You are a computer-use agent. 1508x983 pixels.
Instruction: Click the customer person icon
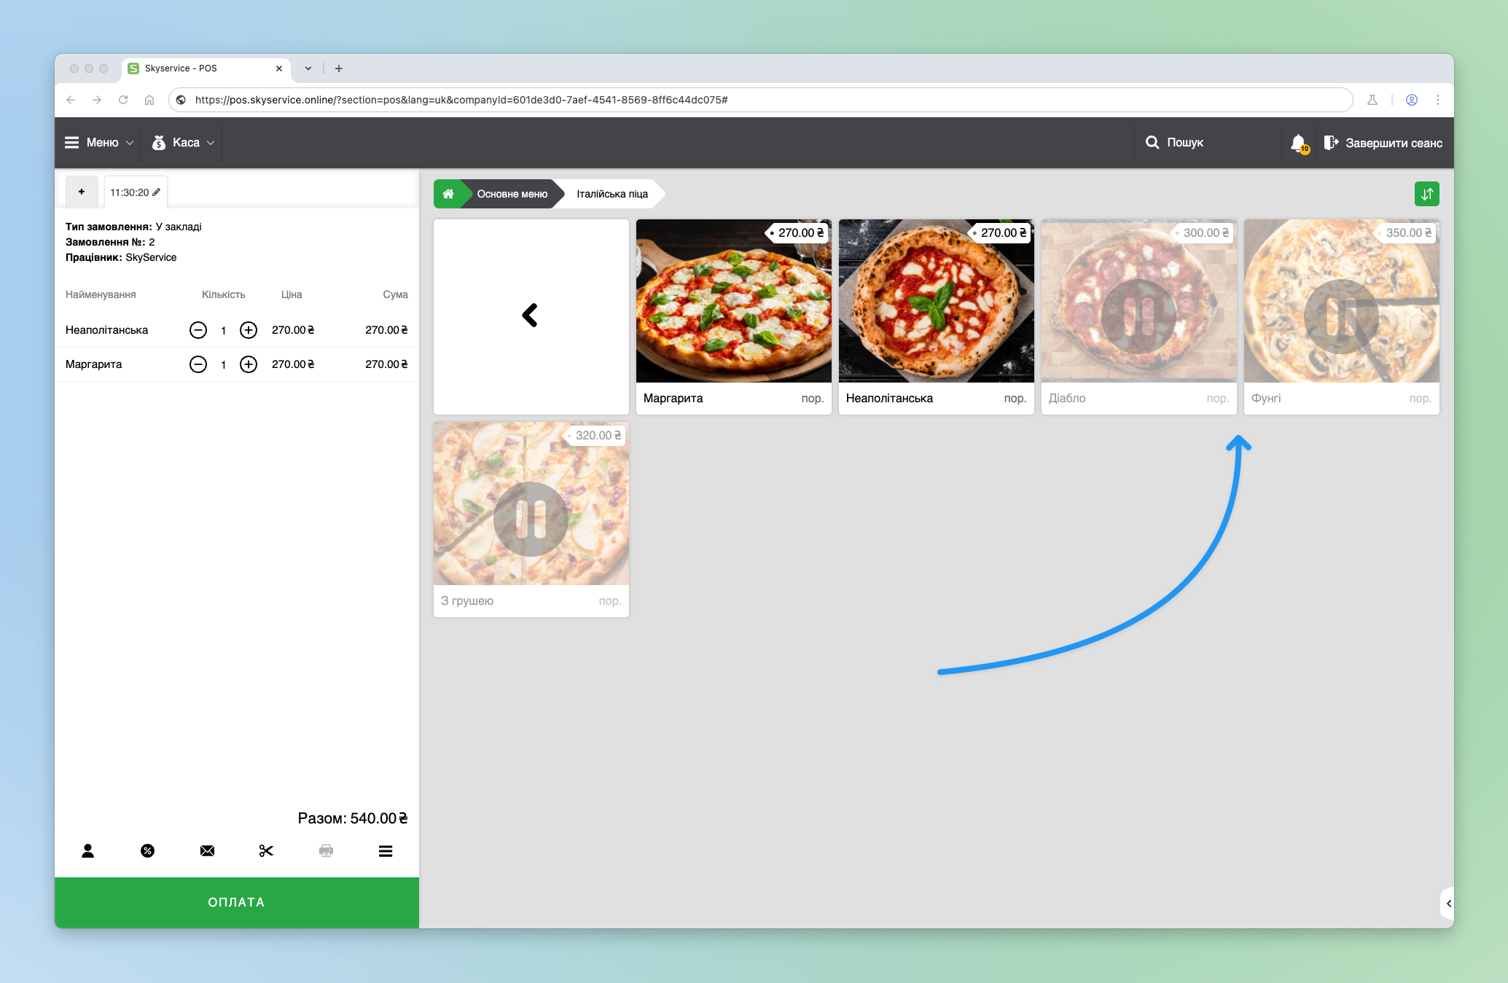(x=87, y=850)
